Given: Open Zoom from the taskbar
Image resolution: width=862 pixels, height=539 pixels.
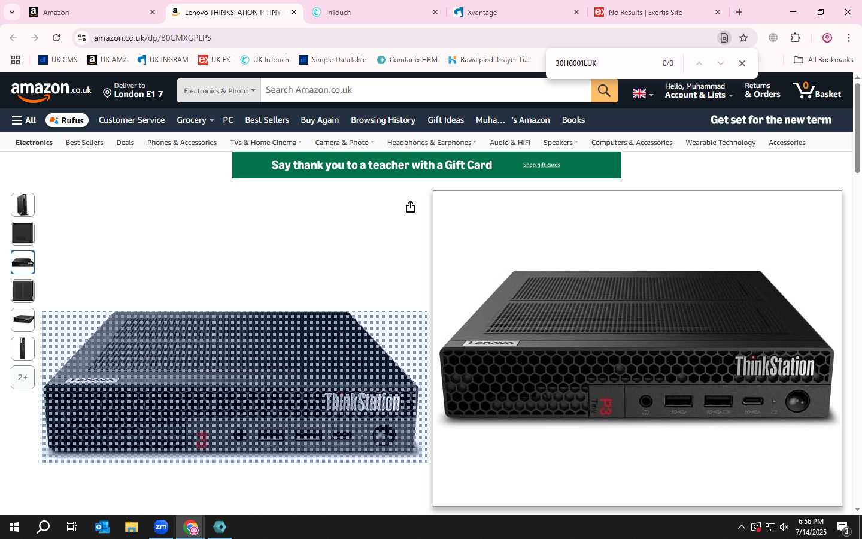Looking at the screenshot, I should 160,527.
